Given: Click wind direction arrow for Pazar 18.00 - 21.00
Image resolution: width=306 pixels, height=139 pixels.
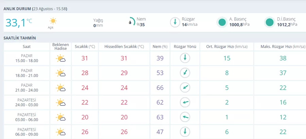Looking at the screenshot, I should pyautogui.click(x=185, y=73).
